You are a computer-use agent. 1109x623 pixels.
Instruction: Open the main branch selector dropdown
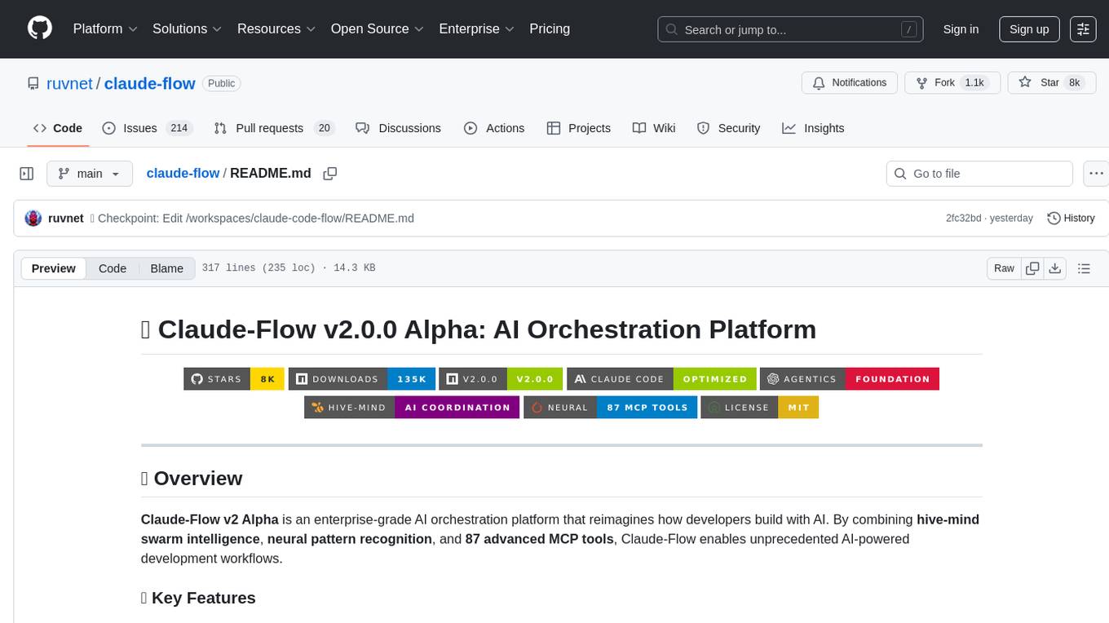point(90,174)
